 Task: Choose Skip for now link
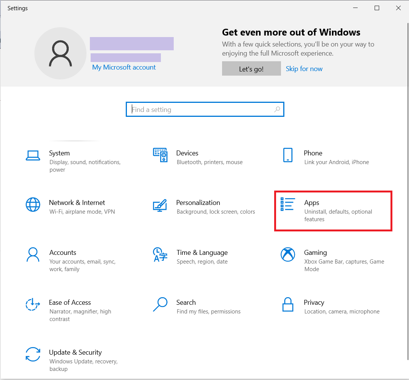tap(304, 69)
